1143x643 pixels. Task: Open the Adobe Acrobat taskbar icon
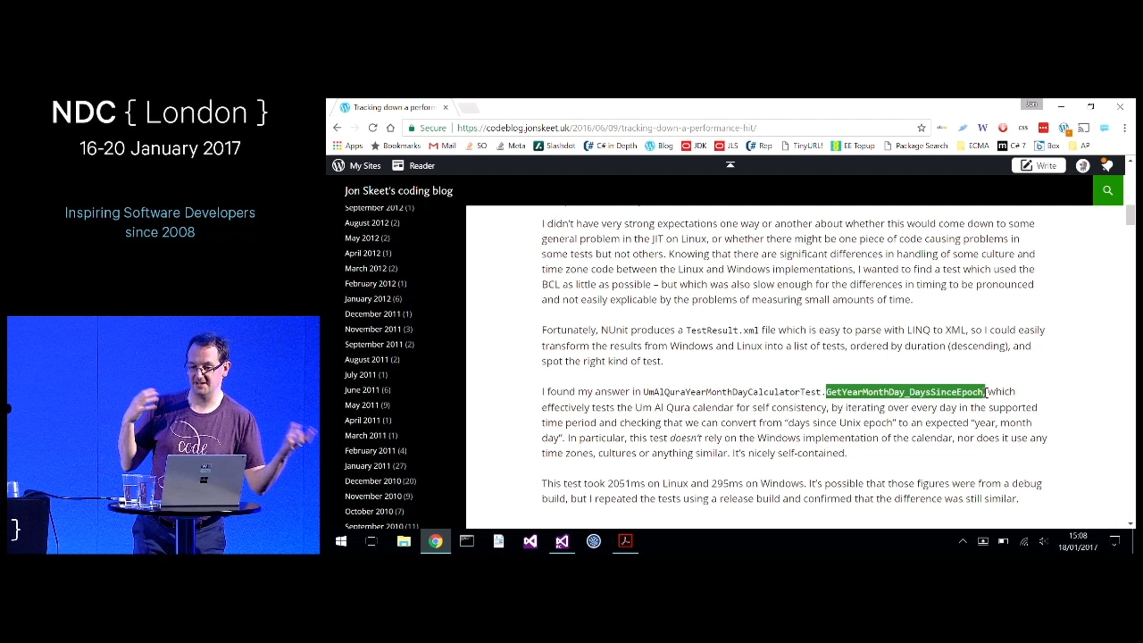(625, 541)
